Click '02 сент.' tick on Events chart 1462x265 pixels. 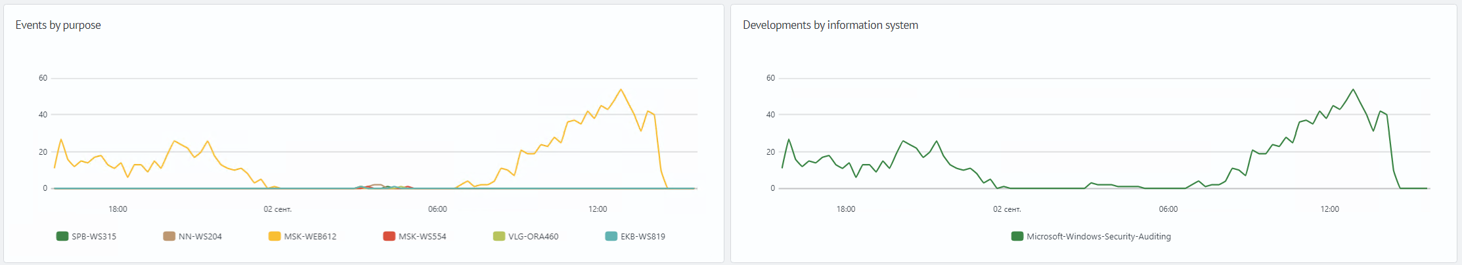[277, 209]
